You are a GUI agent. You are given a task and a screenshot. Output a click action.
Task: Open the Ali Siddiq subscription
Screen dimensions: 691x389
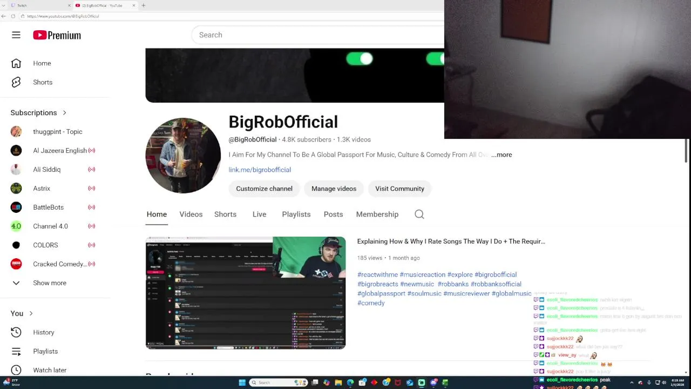[x=46, y=170]
